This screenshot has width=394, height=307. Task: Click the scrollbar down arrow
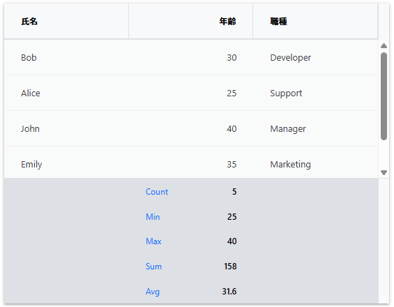pos(384,172)
